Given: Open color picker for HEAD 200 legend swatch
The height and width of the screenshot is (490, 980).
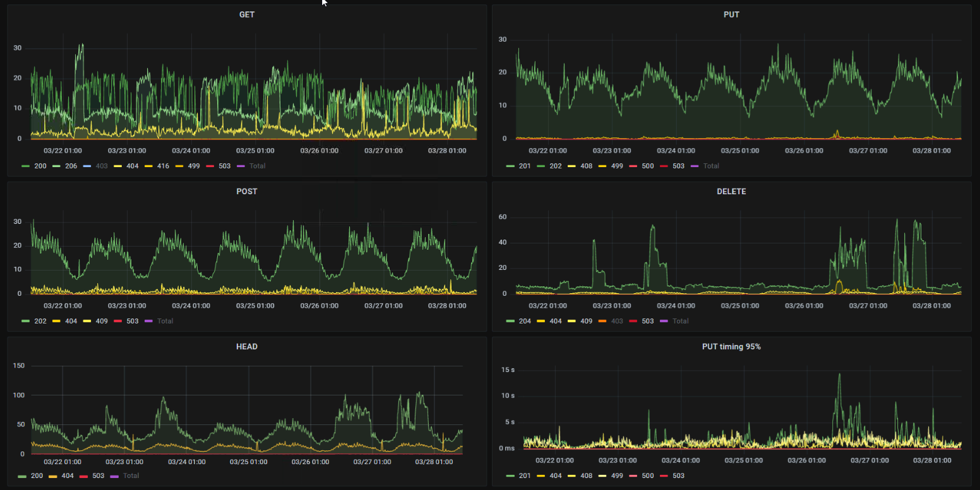Looking at the screenshot, I should tap(23, 475).
